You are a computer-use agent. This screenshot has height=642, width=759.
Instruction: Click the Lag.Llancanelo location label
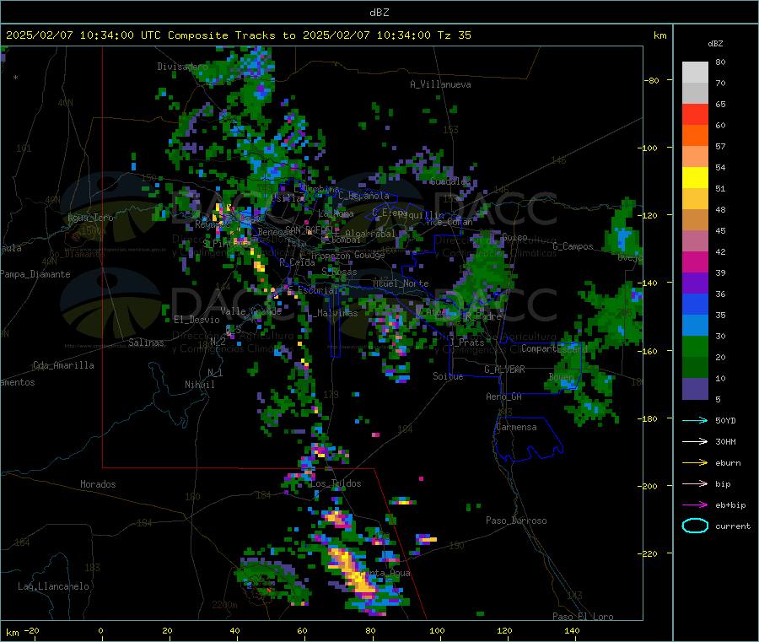click(x=53, y=586)
